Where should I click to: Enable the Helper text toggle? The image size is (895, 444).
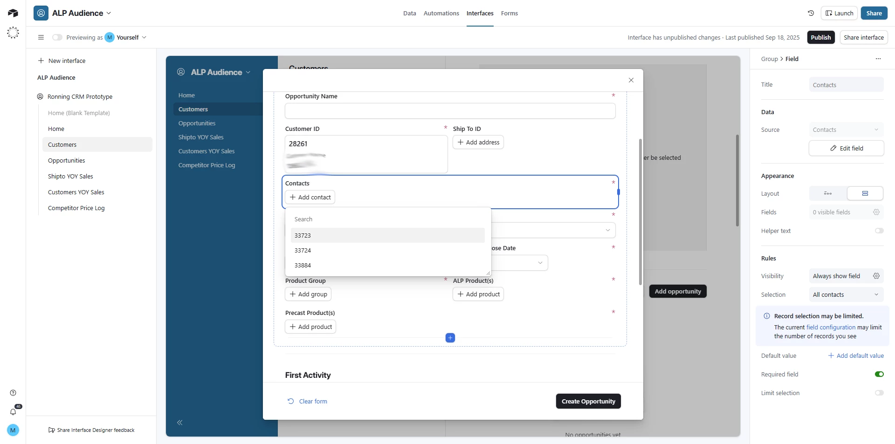pyautogui.click(x=879, y=231)
